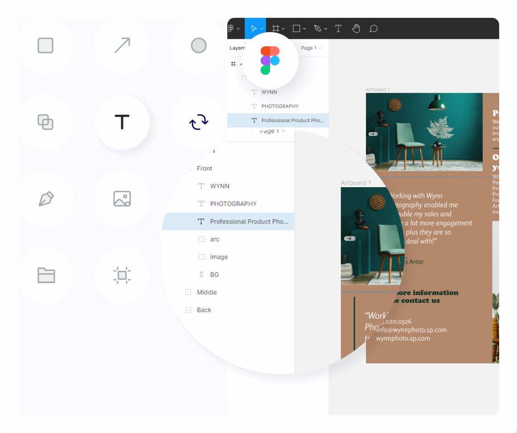This screenshot has height=433, width=517.
Task: Select the arc layer
Action: tap(215, 239)
